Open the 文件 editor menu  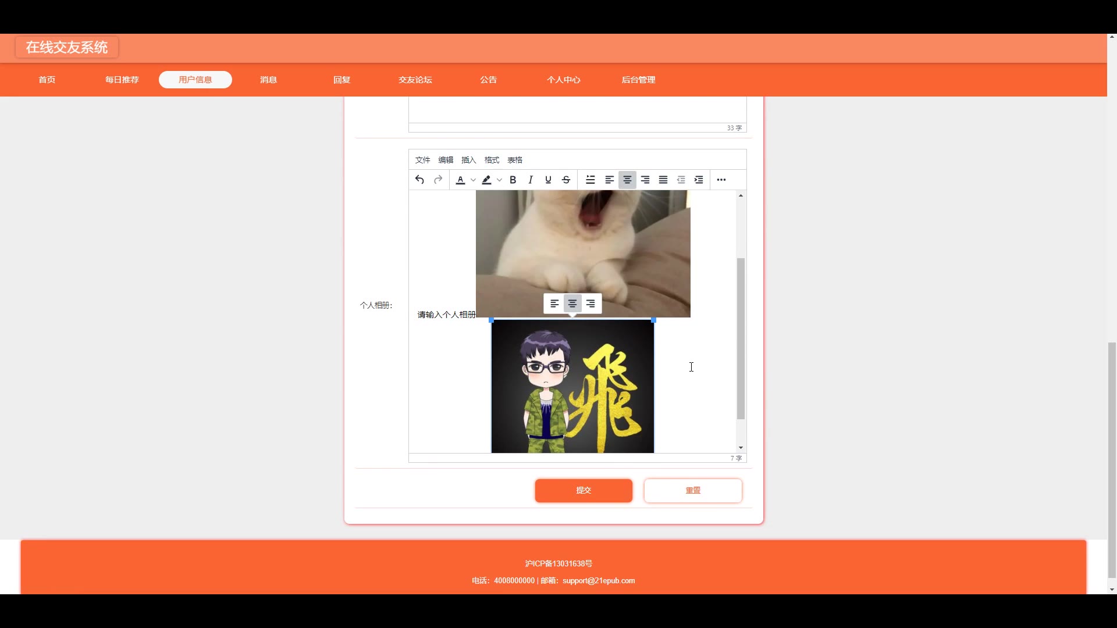(x=422, y=160)
